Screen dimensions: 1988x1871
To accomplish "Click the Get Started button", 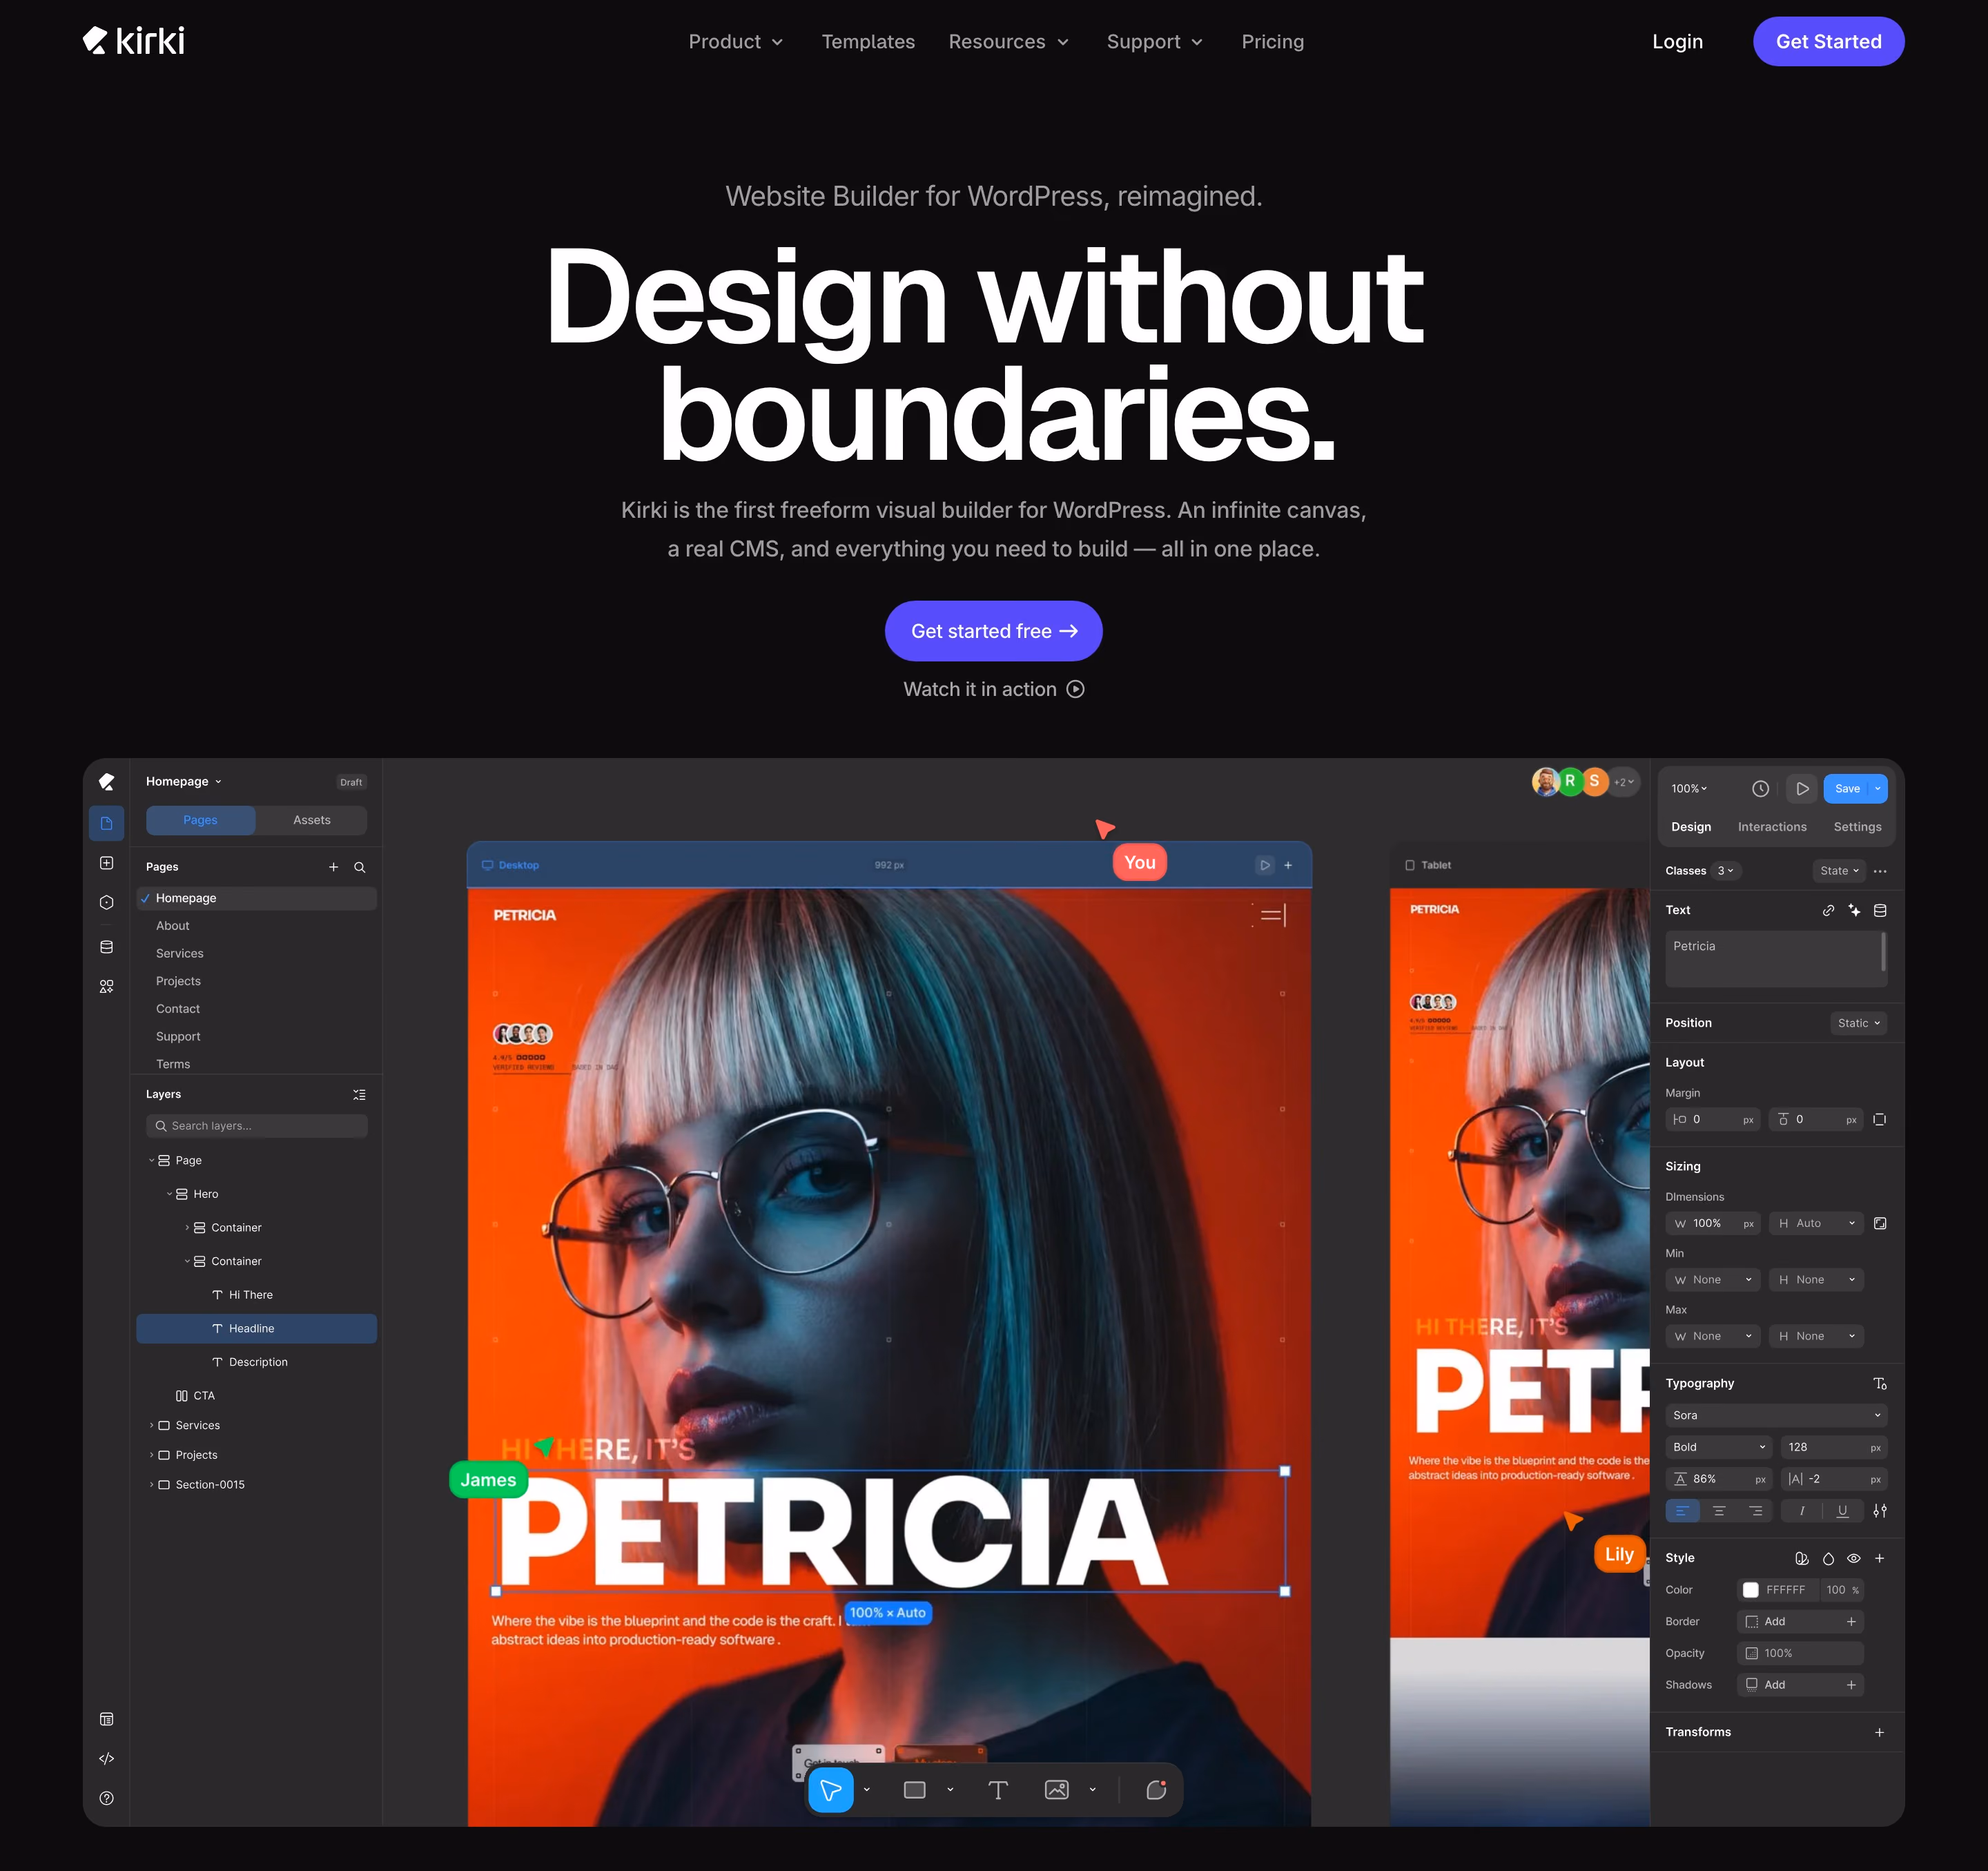I will coord(1828,41).
